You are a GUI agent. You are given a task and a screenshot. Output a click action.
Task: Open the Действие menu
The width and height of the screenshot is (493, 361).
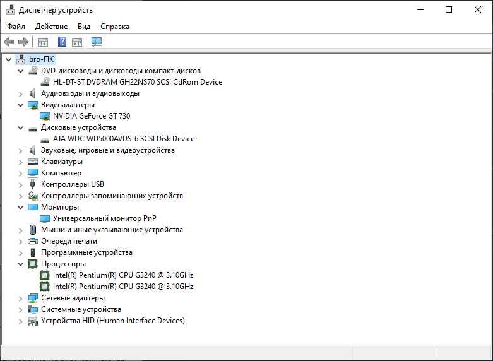(51, 27)
